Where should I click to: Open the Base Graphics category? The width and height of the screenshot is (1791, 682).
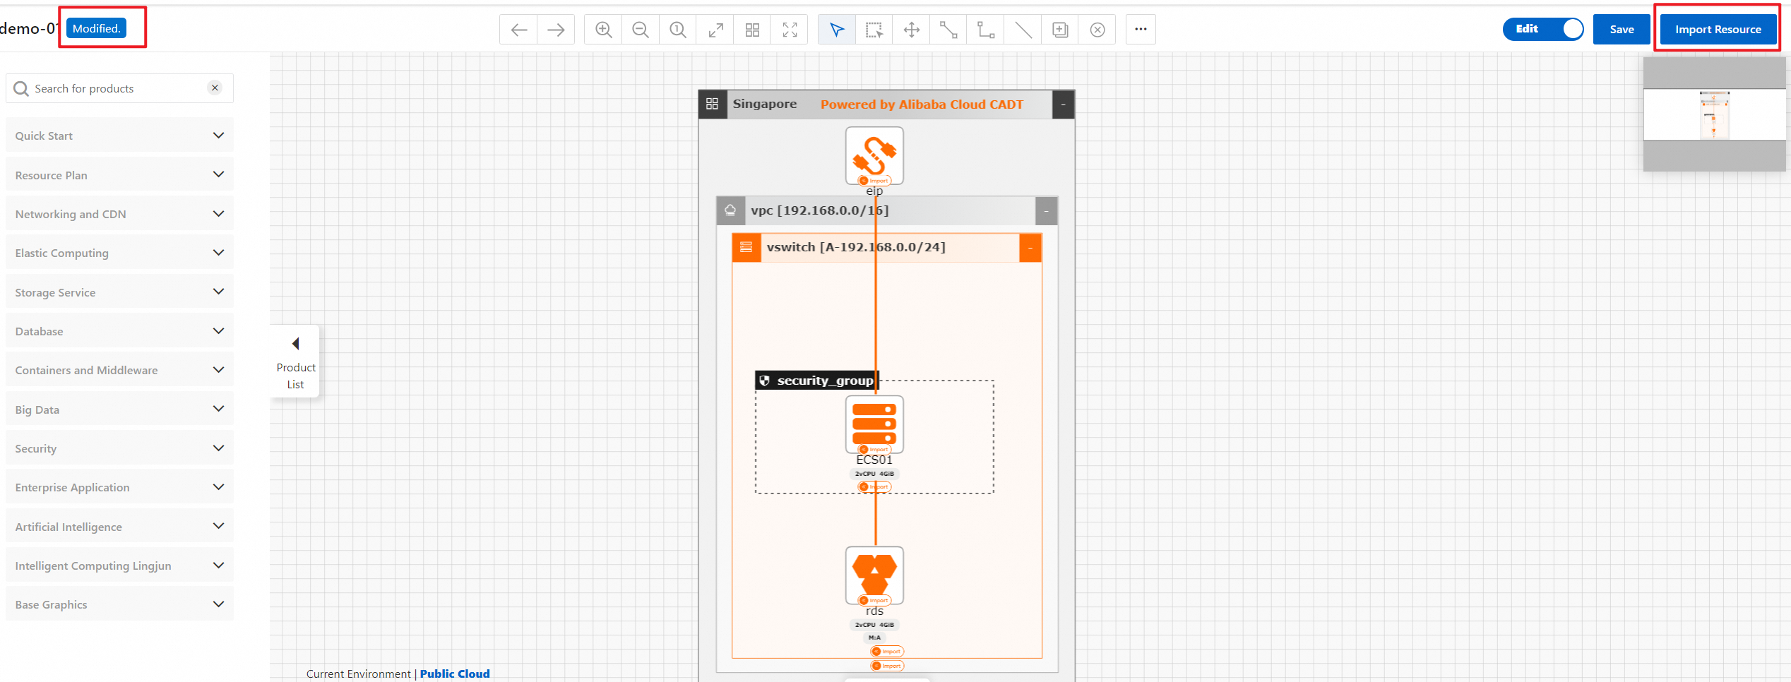click(x=119, y=604)
